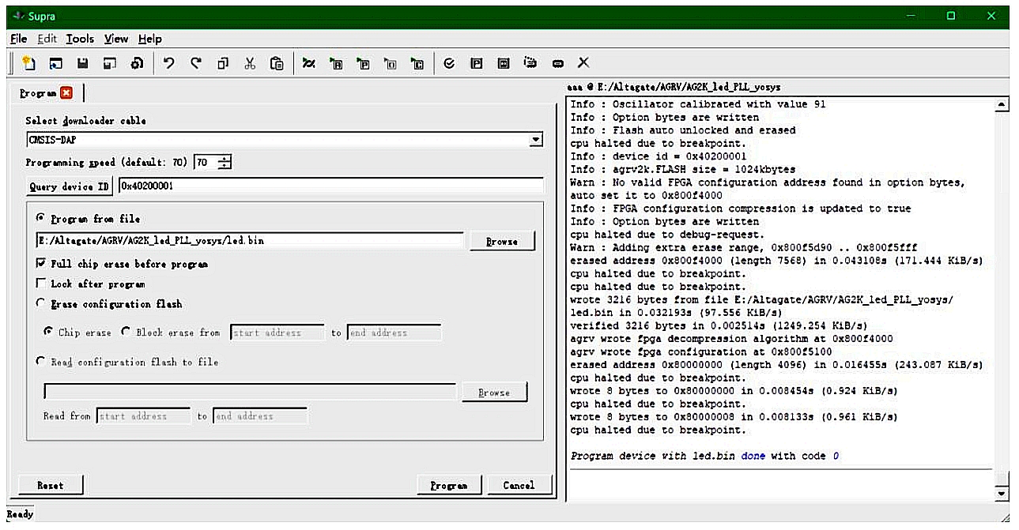Click the log panel scroll-down arrow
Screen dimensions: 1019x530
pyautogui.click(x=1002, y=494)
